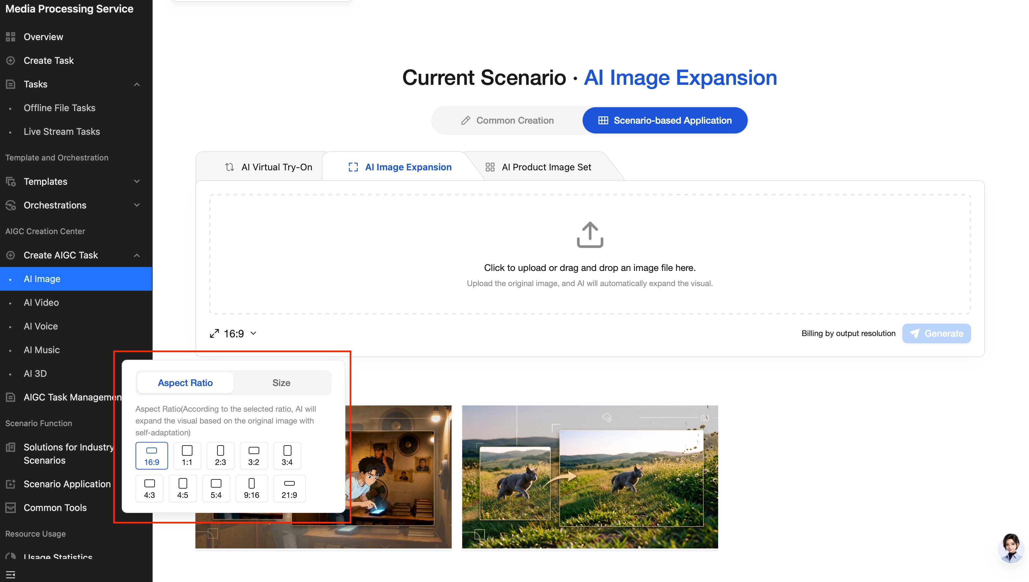Image resolution: width=1029 pixels, height=582 pixels.
Task: Choose the 4:3 aspect ratio option
Action: click(x=150, y=488)
